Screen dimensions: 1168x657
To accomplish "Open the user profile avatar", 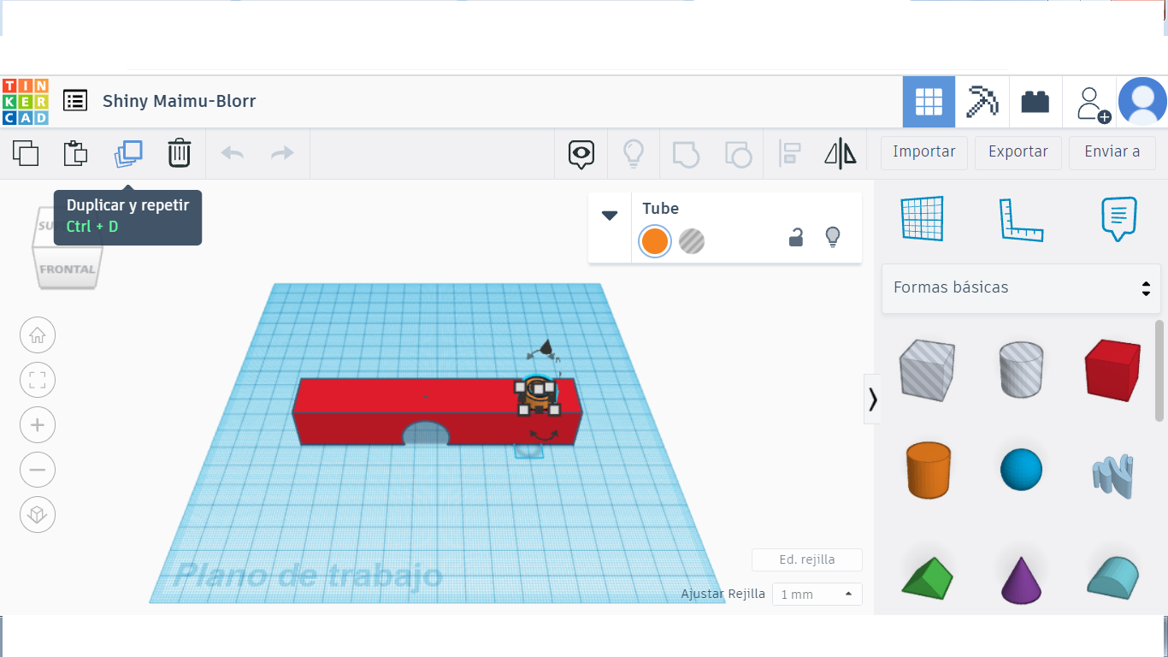I will tap(1142, 102).
